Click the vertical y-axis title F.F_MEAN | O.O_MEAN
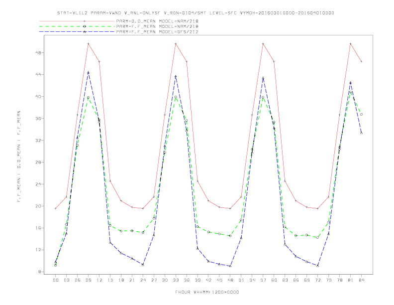The width and height of the screenshot is (394, 305). (x=19, y=156)
